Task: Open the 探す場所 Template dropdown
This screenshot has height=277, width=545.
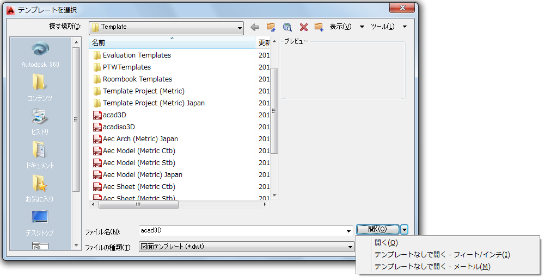Action: [x=166, y=27]
